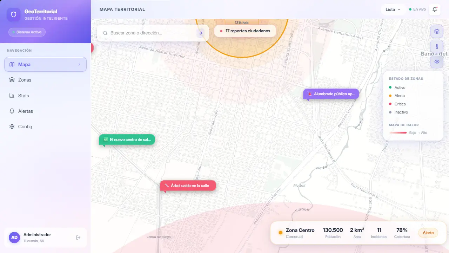This screenshot has height=253, width=449.
Task: Click the 78% Cobertura value
Action: click(402, 230)
